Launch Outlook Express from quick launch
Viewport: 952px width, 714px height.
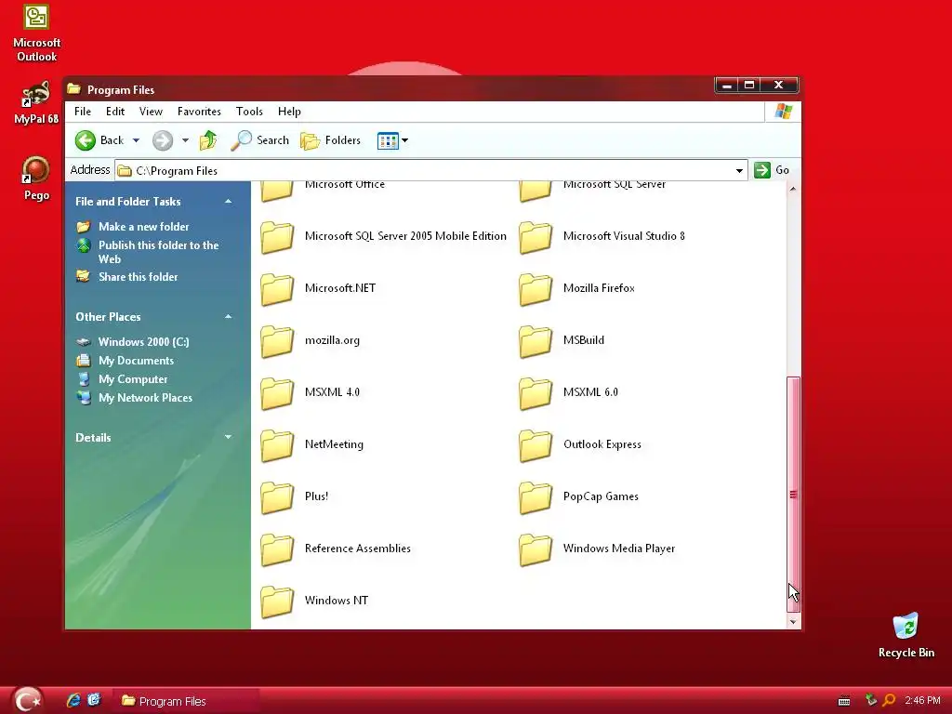tap(94, 700)
